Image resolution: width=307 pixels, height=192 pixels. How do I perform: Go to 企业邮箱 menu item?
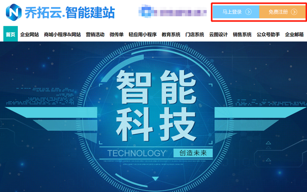[x=294, y=35]
